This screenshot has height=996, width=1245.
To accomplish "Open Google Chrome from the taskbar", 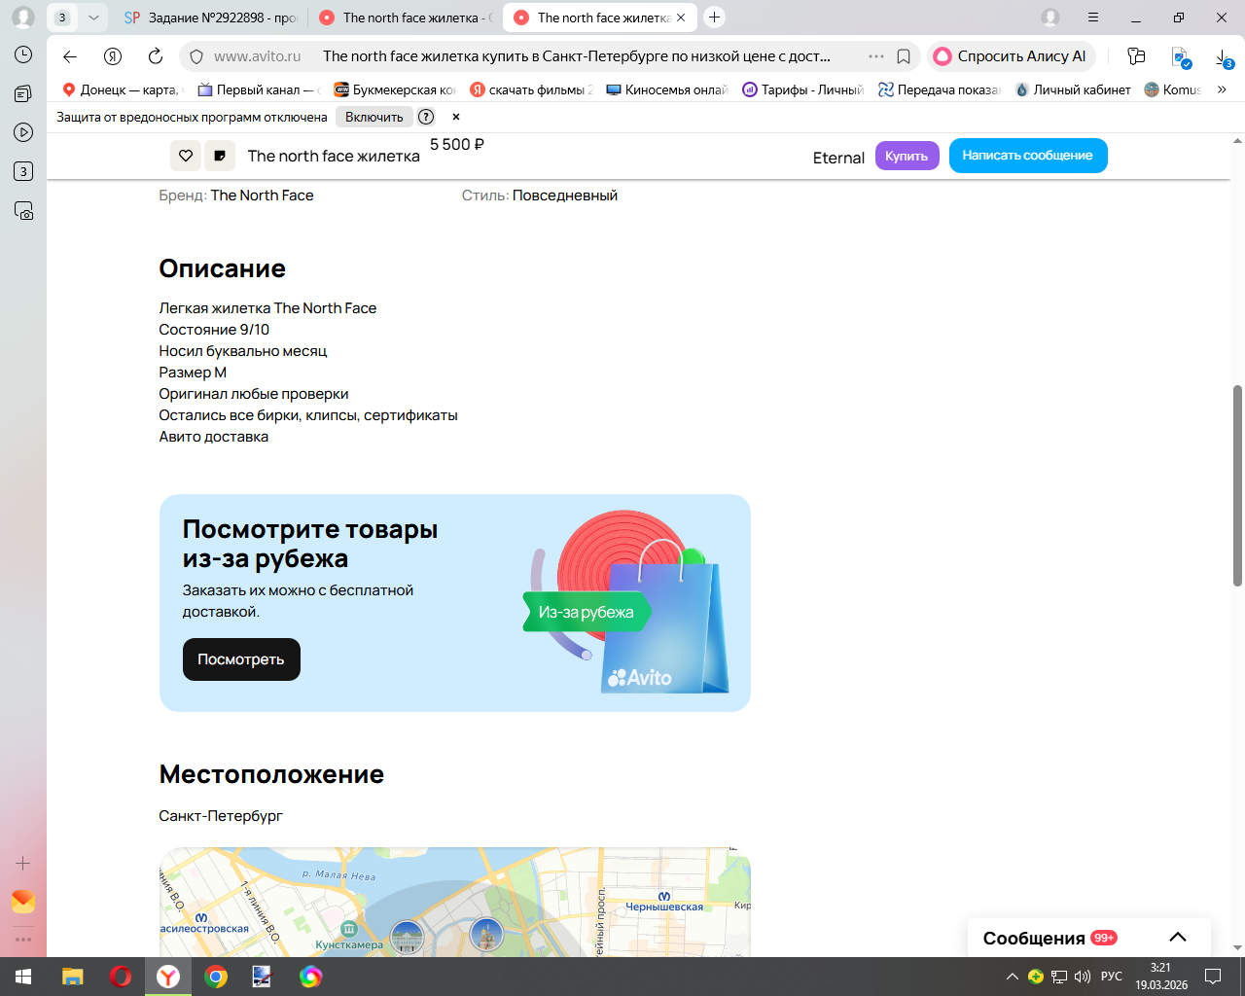I will pyautogui.click(x=216, y=977).
